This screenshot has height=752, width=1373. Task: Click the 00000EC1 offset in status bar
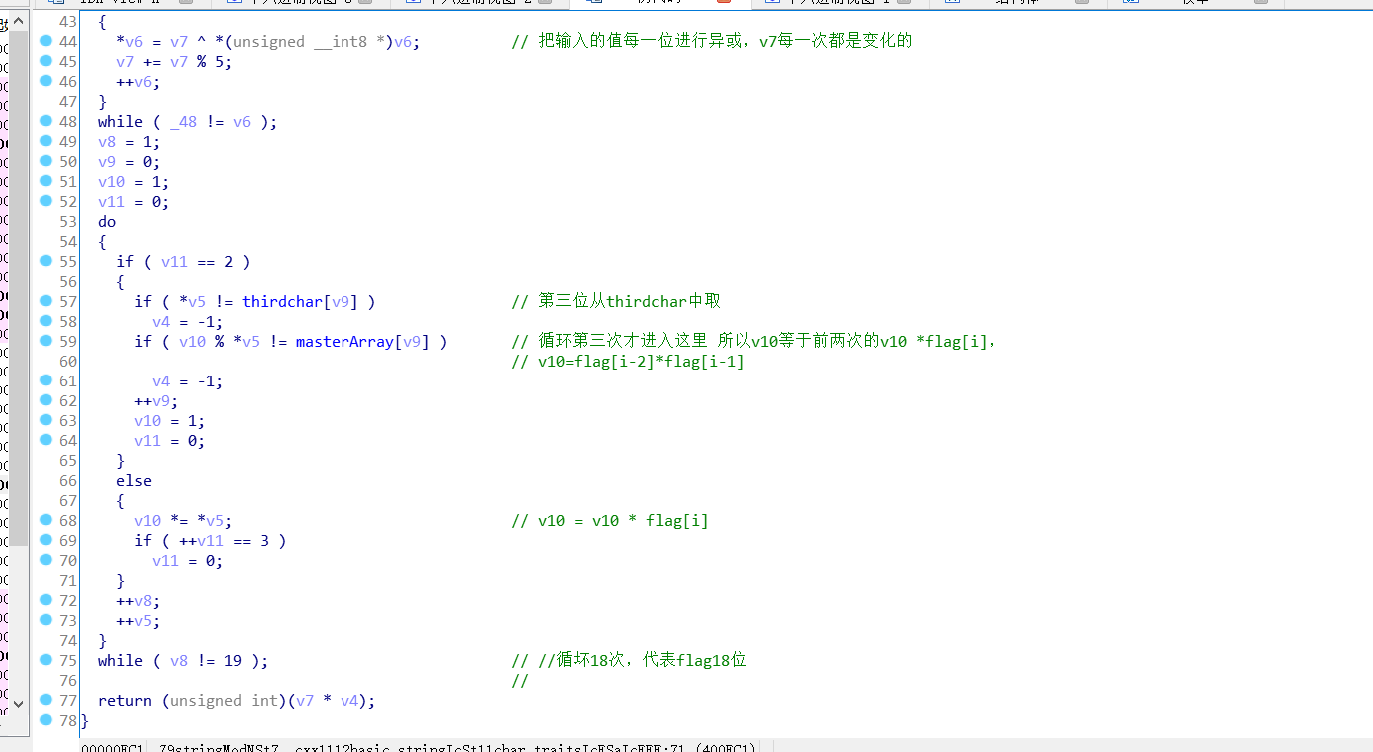pyautogui.click(x=113, y=747)
